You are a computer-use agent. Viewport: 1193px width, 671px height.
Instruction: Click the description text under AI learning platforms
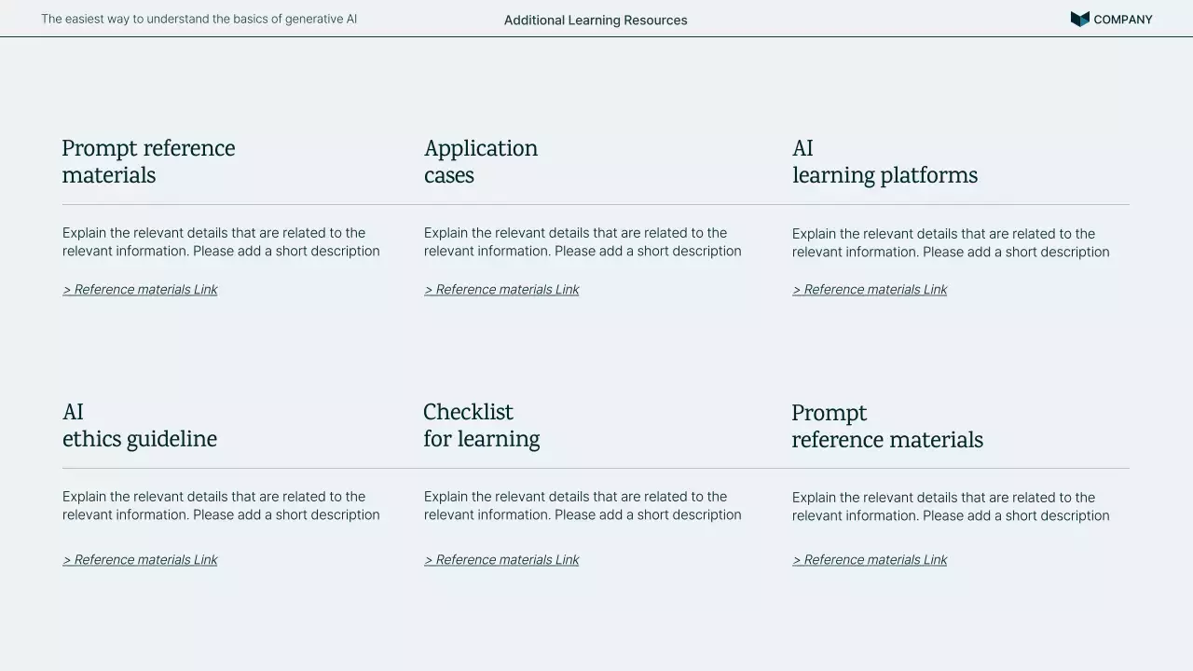coord(951,243)
